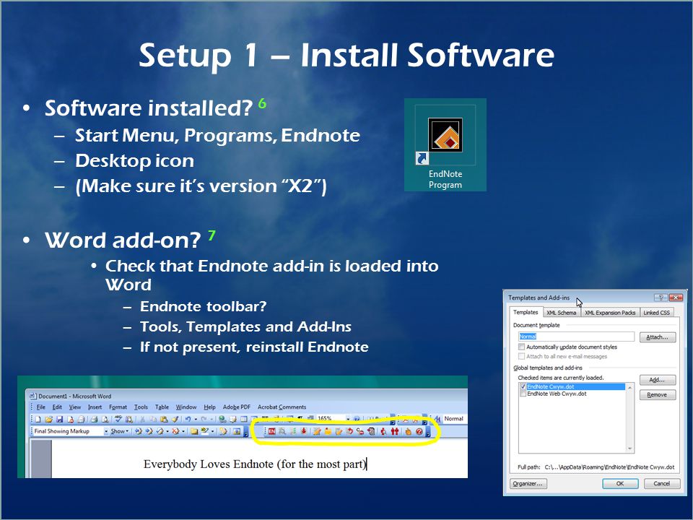Open the Tools menu in Word
The height and width of the screenshot is (520, 693).
coord(141,407)
